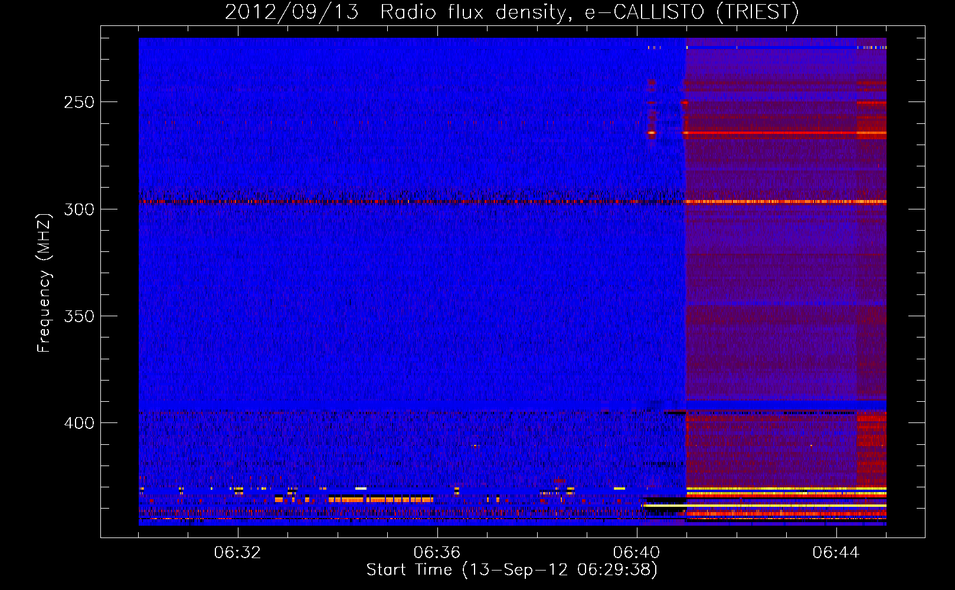Click the 06:32 time tick label
955x590 pixels.
pos(237,553)
